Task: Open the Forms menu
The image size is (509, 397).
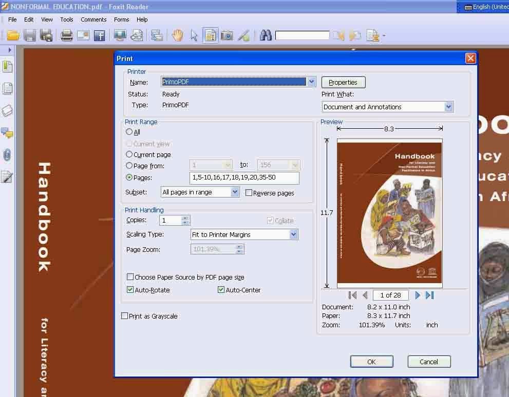Action: click(x=121, y=19)
